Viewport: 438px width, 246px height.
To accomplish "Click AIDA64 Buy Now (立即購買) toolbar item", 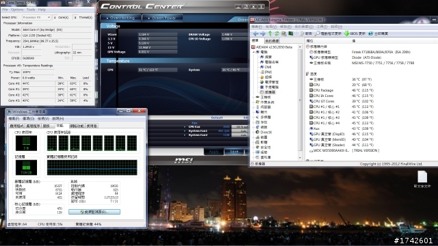I will pyautogui.click(x=378, y=33).
